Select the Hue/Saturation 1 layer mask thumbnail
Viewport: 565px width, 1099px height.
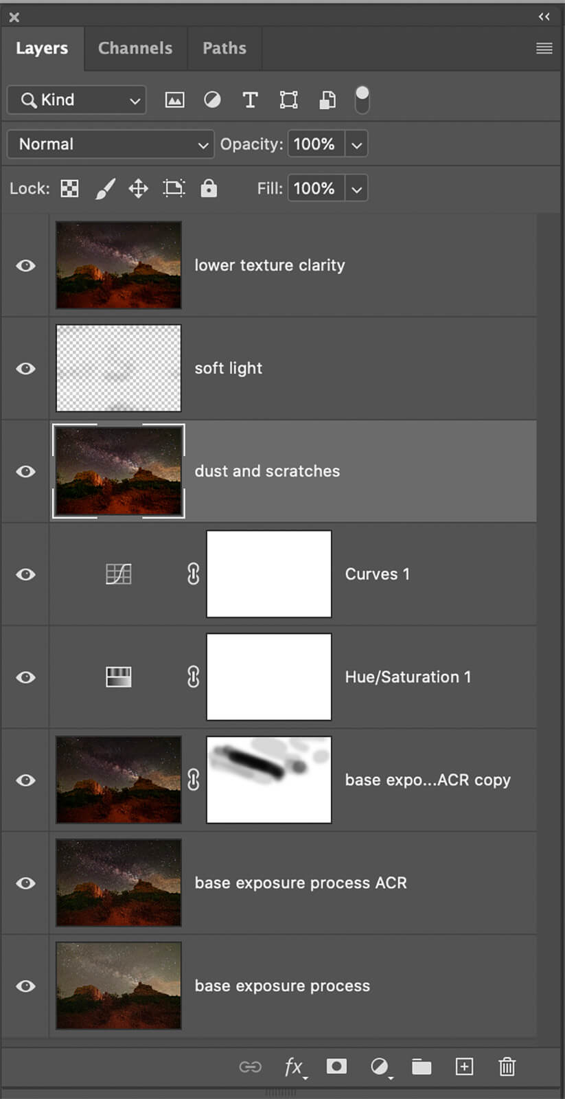coord(269,677)
